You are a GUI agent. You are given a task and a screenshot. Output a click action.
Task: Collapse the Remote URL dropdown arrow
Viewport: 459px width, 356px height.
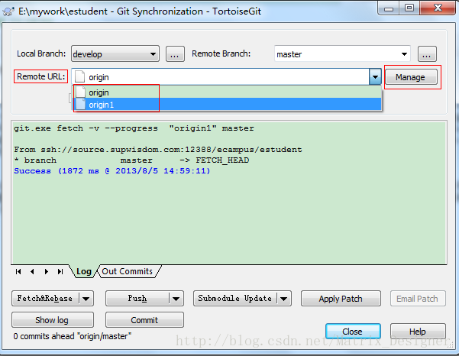[375, 77]
